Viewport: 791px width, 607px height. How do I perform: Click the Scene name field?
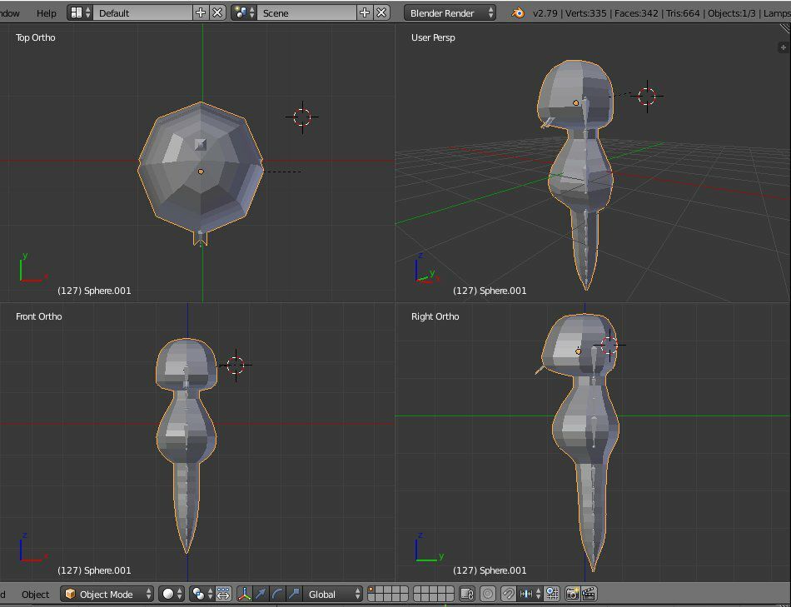click(307, 13)
